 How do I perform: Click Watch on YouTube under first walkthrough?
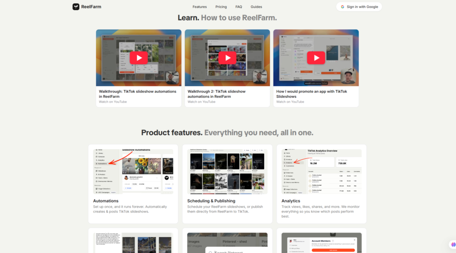(x=113, y=102)
